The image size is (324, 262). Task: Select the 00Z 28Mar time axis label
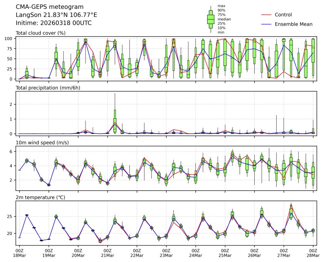click(313, 252)
